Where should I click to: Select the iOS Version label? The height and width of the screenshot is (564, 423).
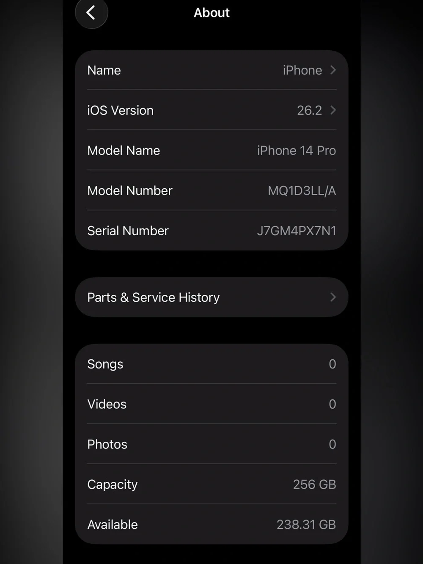coord(120,110)
